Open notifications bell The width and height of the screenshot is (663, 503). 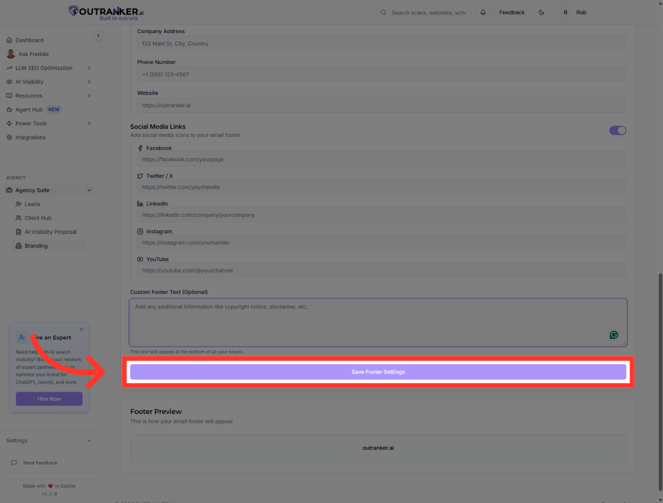[483, 13]
